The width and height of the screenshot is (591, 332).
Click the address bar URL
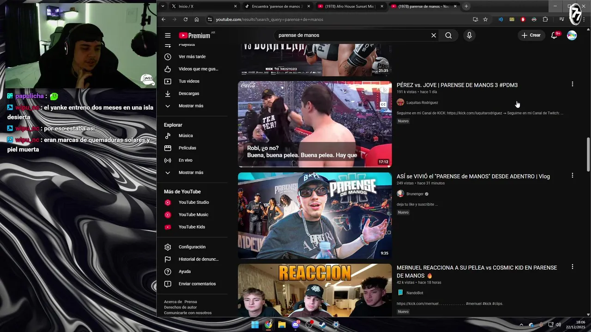[270, 19]
